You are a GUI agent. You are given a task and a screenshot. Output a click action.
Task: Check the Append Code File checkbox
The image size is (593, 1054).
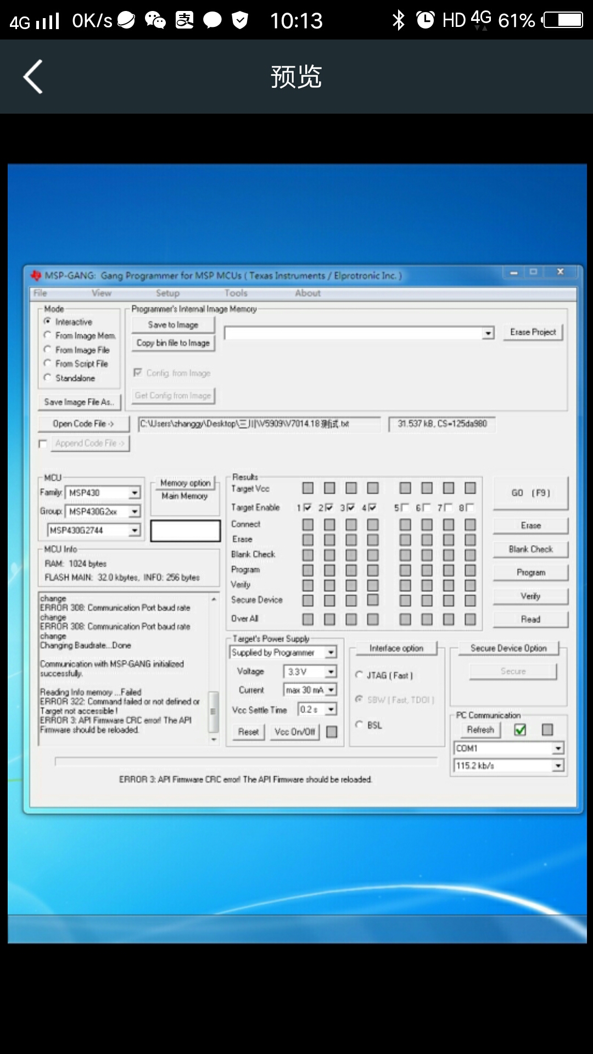pyautogui.click(x=43, y=444)
